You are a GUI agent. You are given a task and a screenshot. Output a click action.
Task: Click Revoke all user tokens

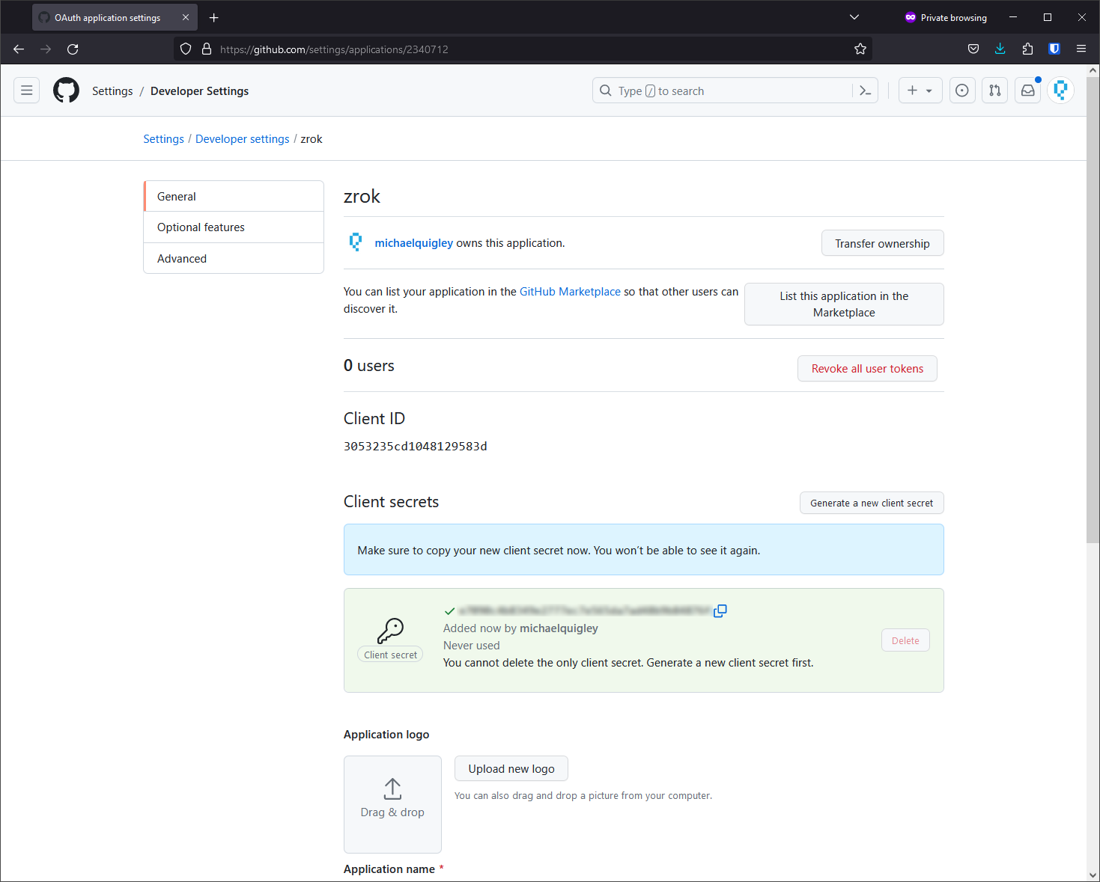pyautogui.click(x=867, y=369)
